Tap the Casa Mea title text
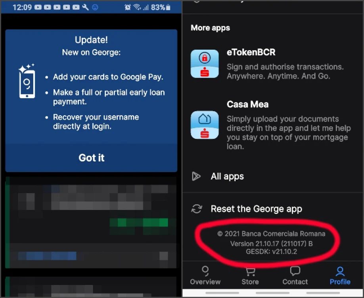 click(x=247, y=104)
